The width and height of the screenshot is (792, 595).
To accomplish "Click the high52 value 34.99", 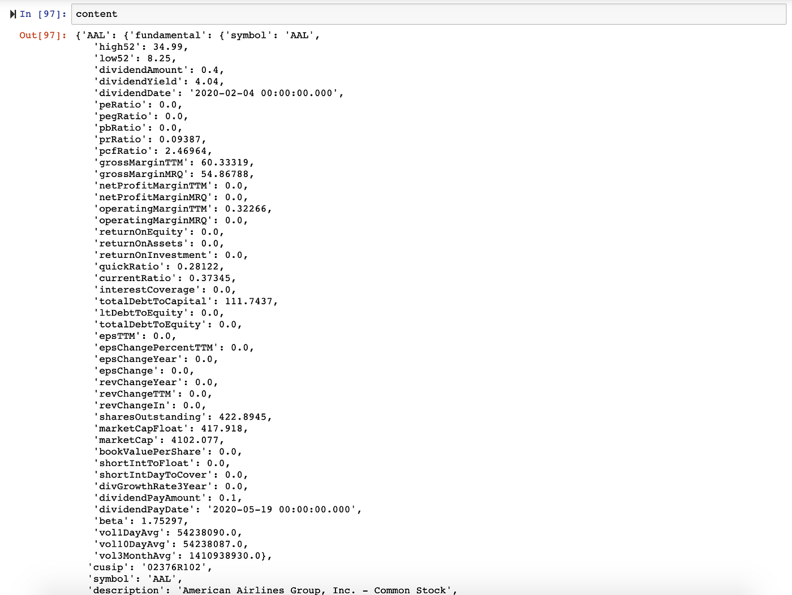I will 170,47.
